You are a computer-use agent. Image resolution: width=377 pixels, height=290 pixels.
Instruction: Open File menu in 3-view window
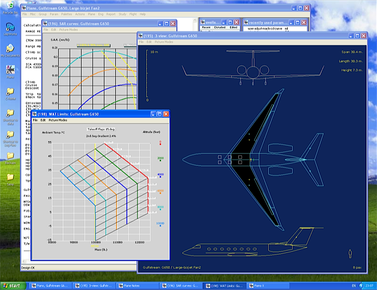(141, 42)
